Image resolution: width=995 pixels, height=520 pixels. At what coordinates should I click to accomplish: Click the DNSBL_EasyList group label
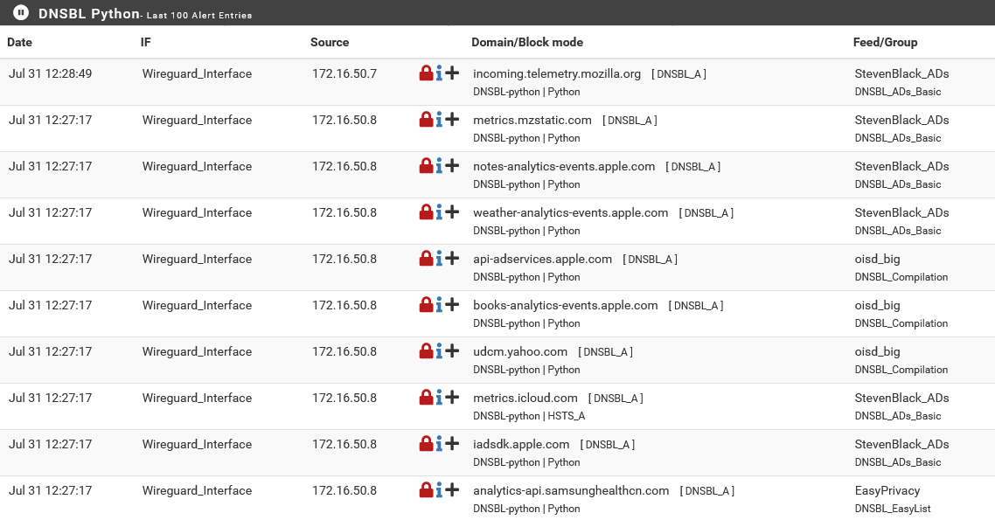pos(893,509)
